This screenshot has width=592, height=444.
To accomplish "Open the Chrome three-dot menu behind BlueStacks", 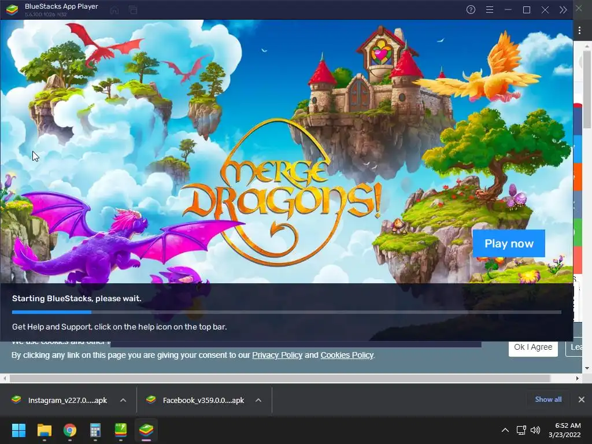I will [x=579, y=31].
